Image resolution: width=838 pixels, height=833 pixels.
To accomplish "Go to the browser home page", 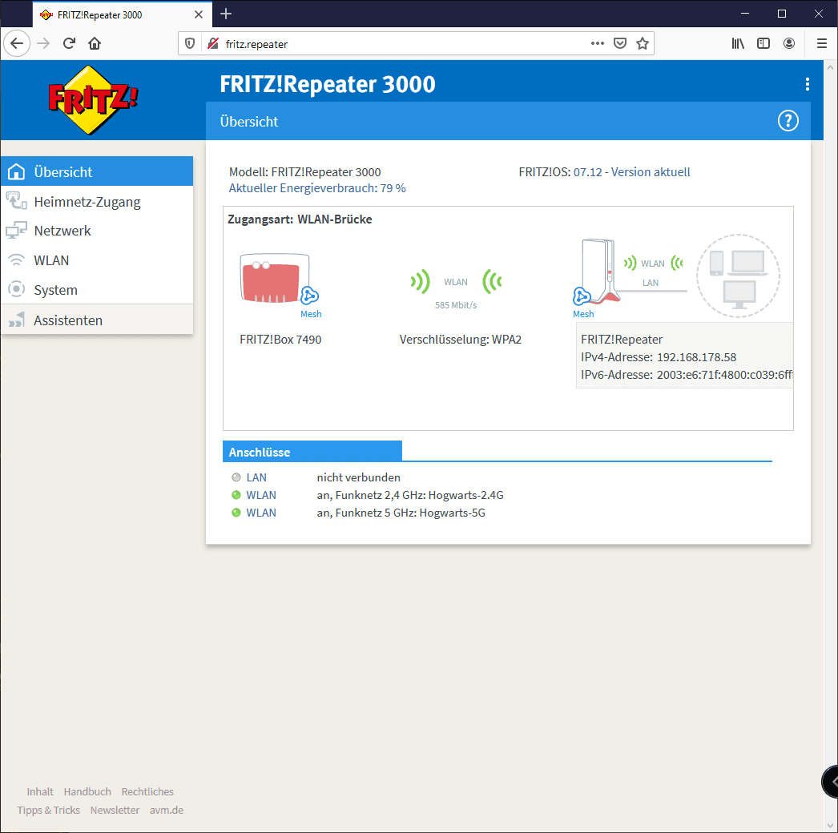I will (x=95, y=43).
